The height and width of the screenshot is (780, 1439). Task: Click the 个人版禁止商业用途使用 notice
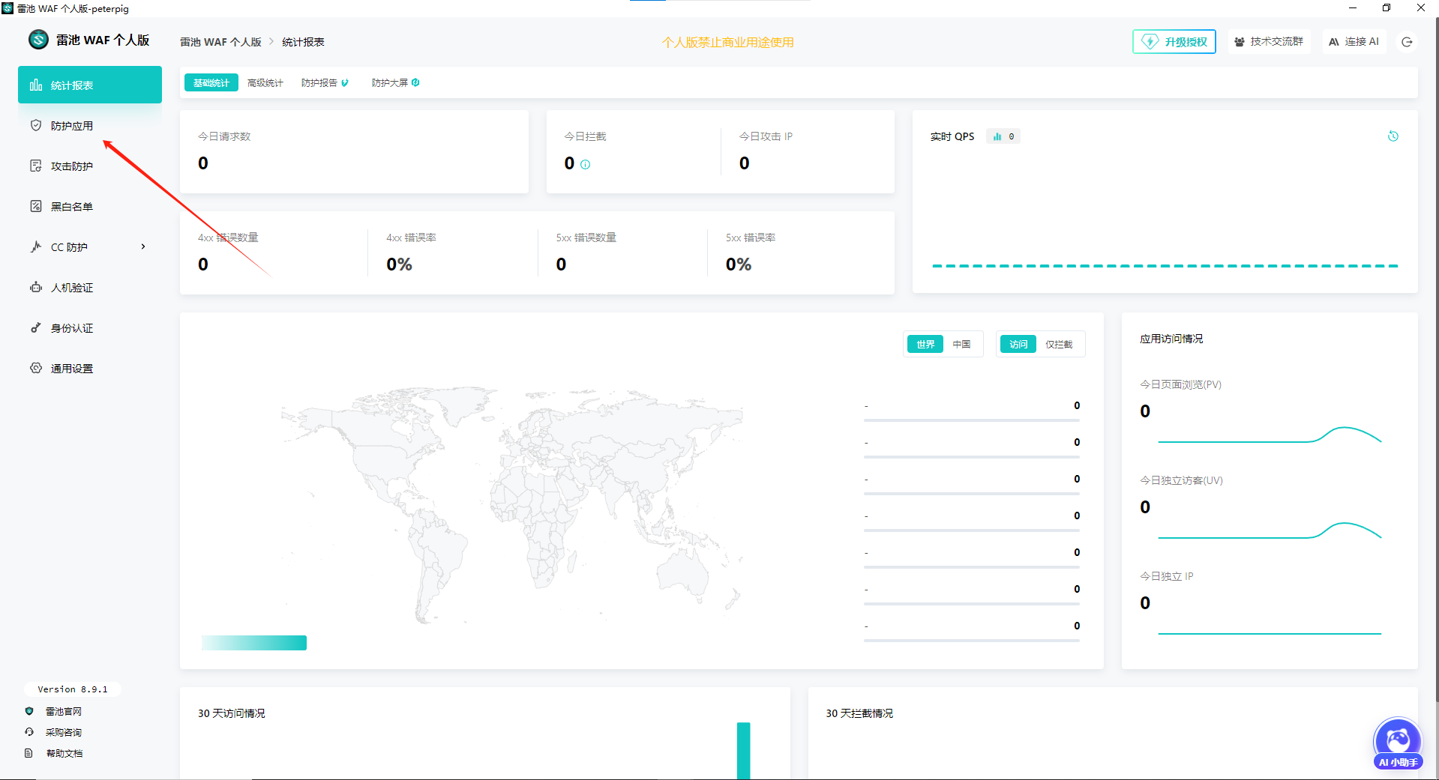(727, 42)
